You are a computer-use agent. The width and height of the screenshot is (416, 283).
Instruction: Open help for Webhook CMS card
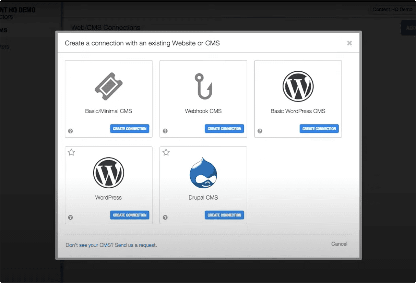pos(165,131)
